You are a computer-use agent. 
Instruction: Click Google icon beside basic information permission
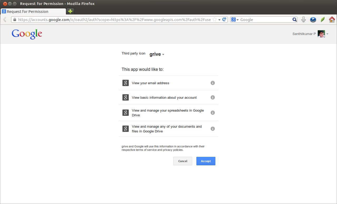point(126,97)
